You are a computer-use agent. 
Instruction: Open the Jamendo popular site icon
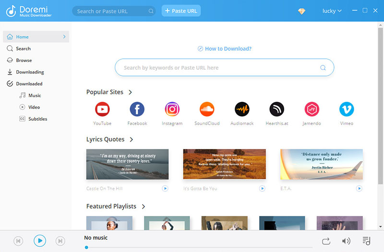pos(312,109)
